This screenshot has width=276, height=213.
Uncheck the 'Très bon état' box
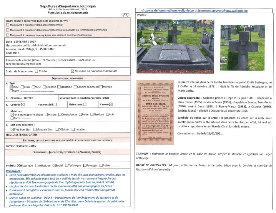pyautogui.click(x=12, y=129)
